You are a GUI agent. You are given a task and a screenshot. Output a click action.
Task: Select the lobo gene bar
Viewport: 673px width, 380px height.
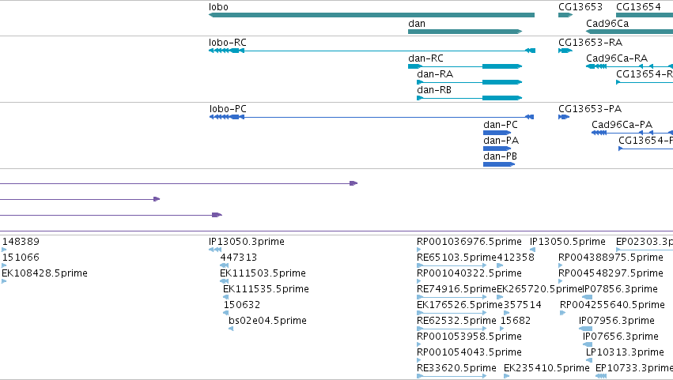point(372,15)
